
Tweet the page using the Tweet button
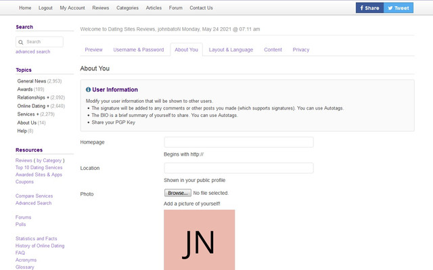click(x=398, y=7)
